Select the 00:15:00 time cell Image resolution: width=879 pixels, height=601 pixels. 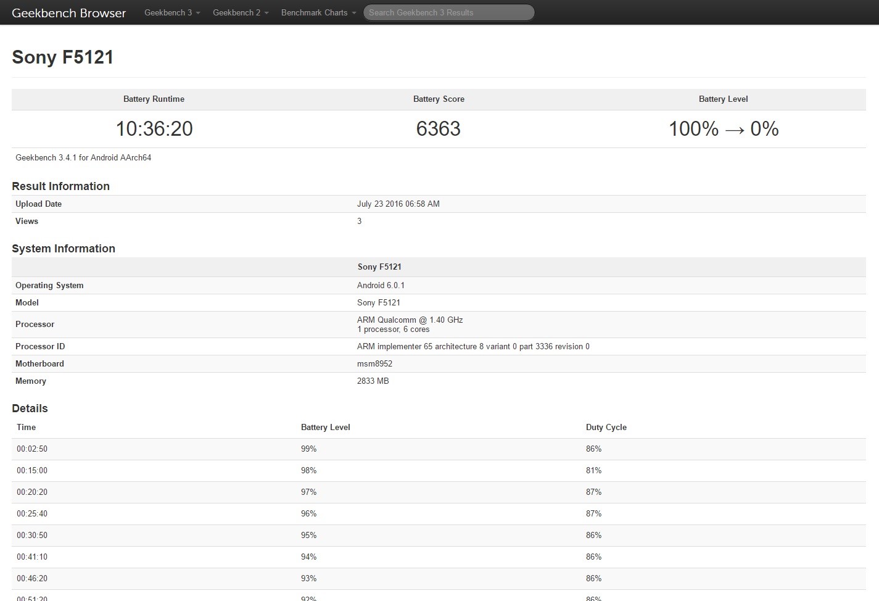(x=32, y=470)
